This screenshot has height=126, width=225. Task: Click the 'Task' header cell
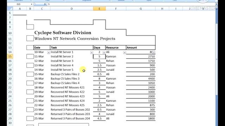tap(72, 48)
